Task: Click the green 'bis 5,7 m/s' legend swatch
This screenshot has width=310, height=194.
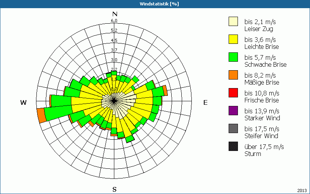Action: (233, 57)
